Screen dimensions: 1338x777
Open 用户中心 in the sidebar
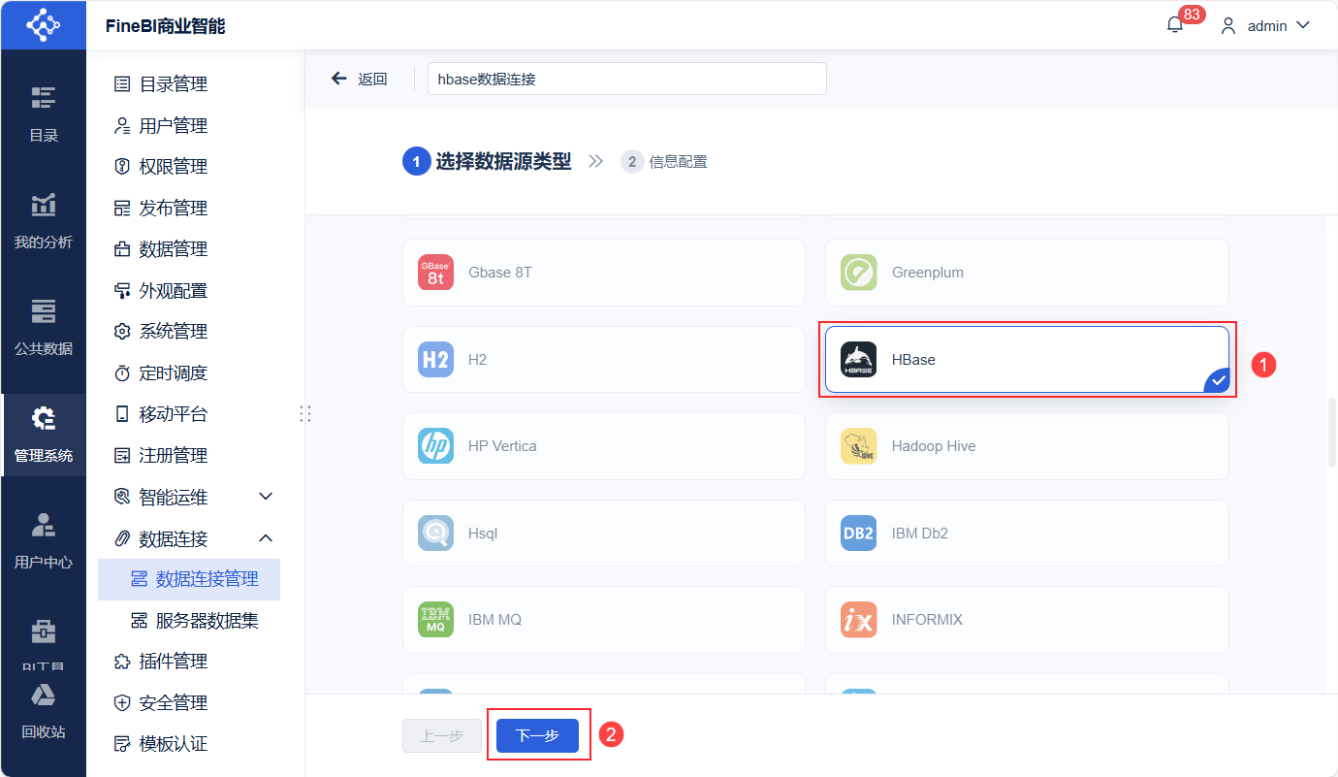point(43,541)
